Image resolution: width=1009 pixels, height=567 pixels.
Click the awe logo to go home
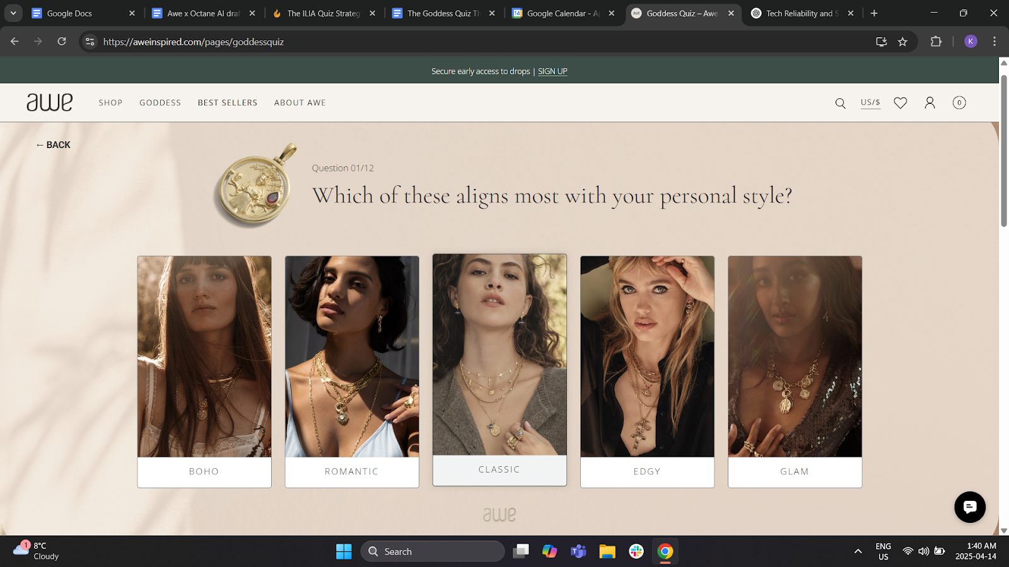point(49,102)
